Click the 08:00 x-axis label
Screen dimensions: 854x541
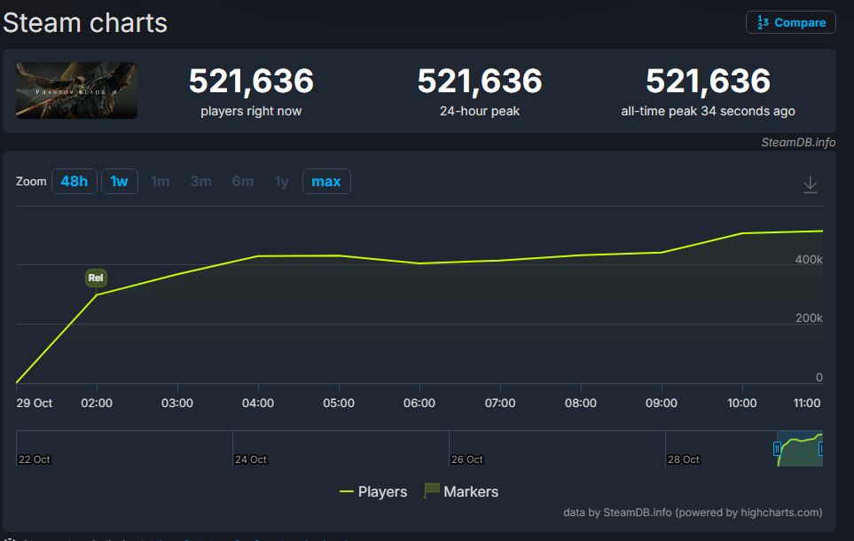(581, 404)
